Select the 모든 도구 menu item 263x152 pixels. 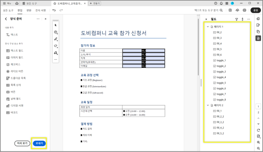(x=8, y=10)
